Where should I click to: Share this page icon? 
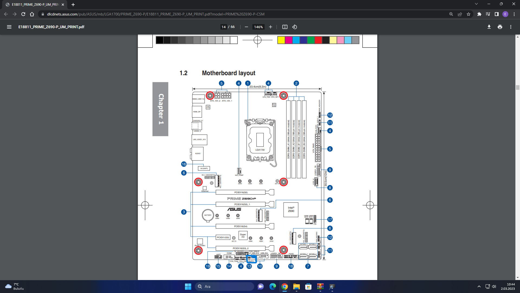460,14
